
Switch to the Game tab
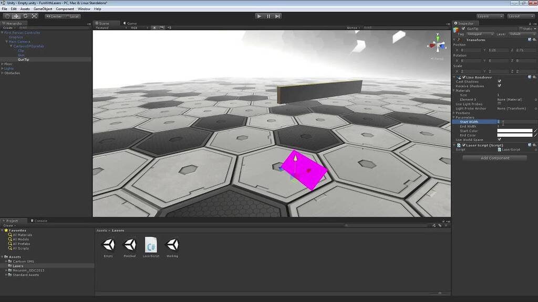130,23
